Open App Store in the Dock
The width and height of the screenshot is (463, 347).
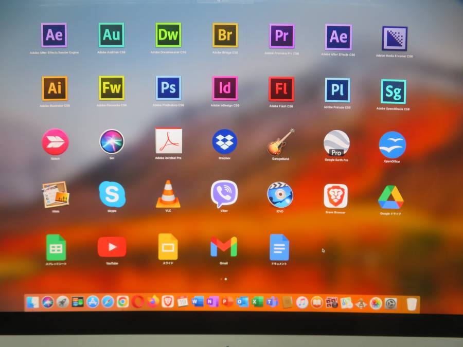coord(93,302)
